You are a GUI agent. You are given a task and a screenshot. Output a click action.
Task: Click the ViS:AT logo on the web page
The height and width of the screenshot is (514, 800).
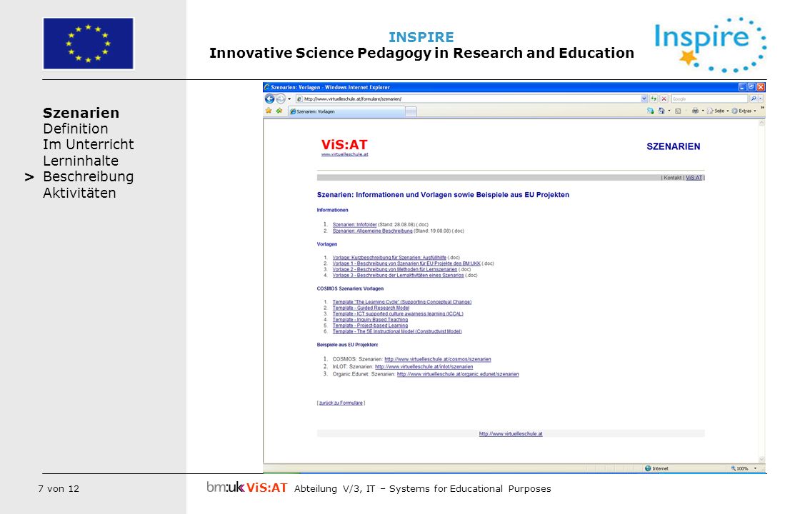pos(344,145)
